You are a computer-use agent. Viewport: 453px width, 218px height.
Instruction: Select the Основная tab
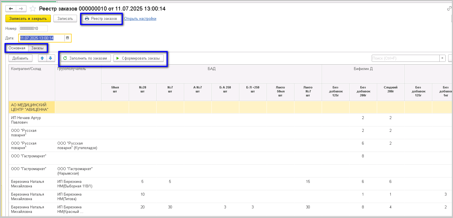17,48
